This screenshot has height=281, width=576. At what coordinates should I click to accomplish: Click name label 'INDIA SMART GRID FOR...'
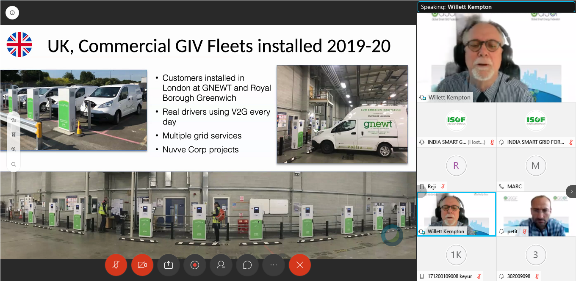(x=536, y=142)
